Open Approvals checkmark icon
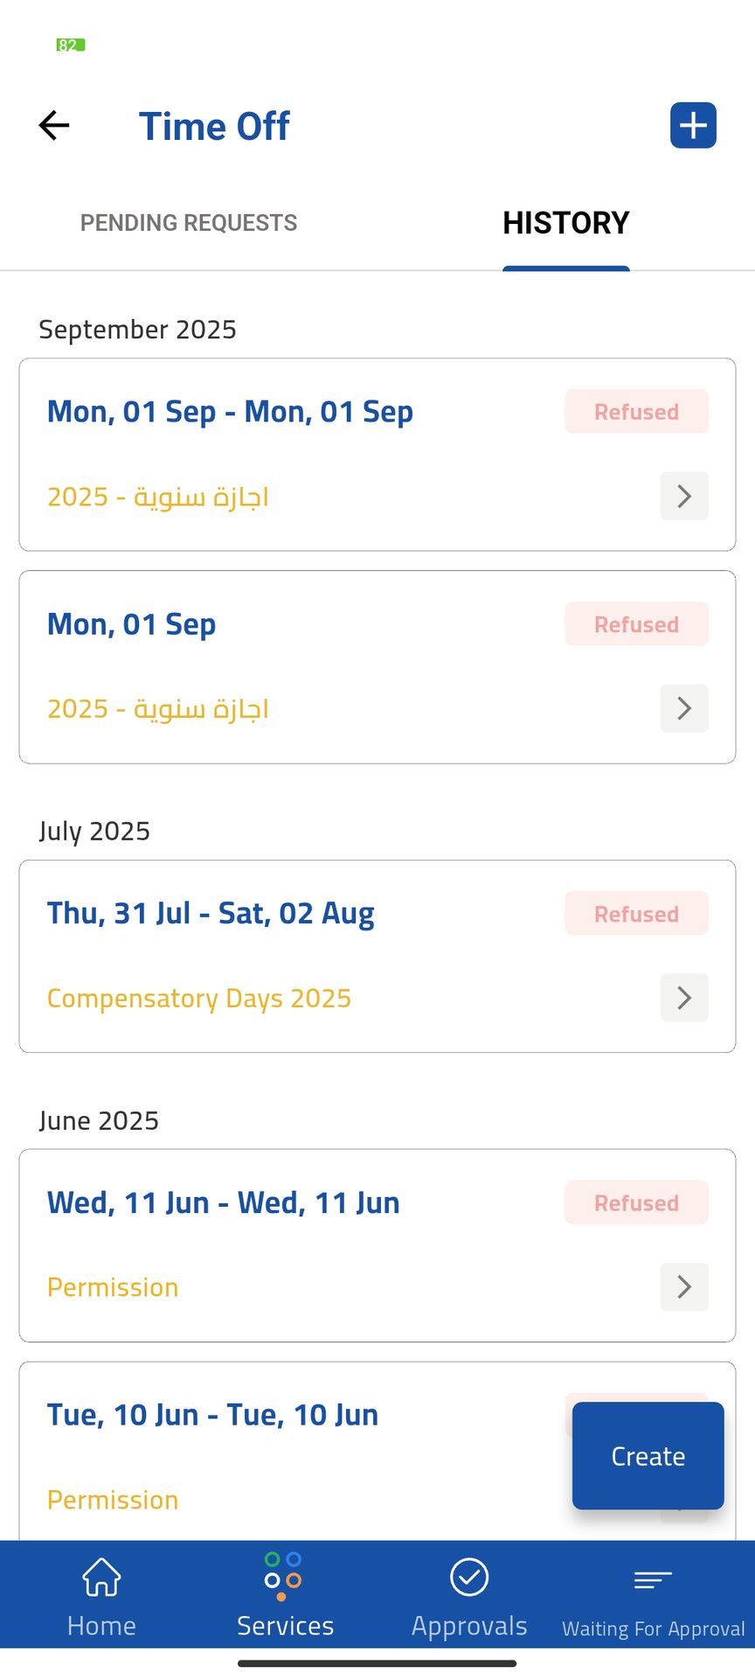The width and height of the screenshot is (755, 1679). click(x=469, y=1578)
